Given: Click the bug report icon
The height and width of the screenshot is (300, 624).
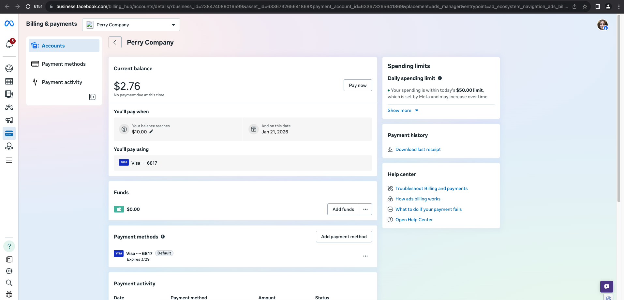Looking at the screenshot, I should [x=9, y=294].
